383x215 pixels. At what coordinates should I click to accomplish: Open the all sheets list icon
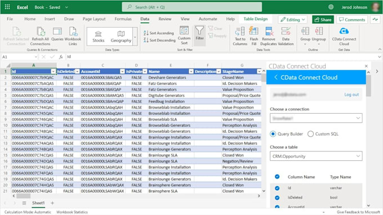(24, 203)
